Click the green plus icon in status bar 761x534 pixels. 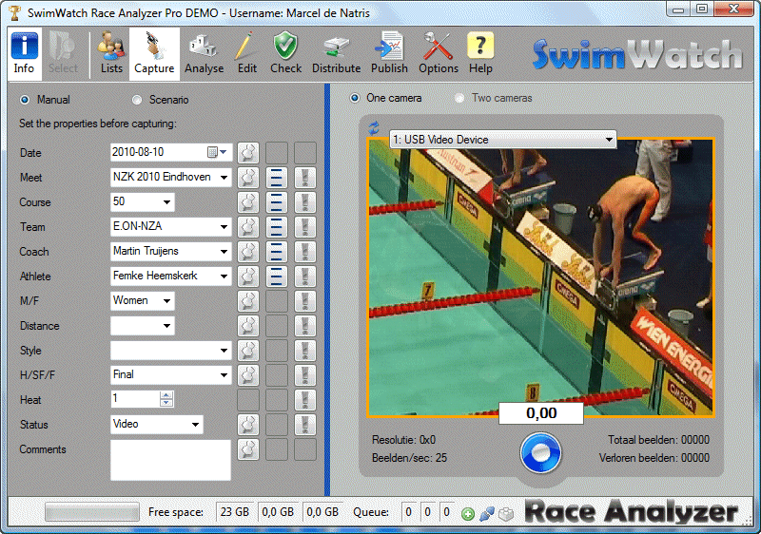click(468, 514)
